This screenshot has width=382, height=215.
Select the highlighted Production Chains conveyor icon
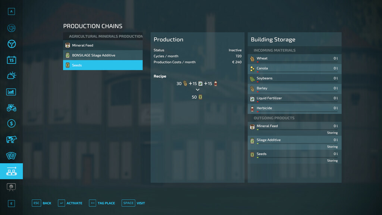(11, 171)
